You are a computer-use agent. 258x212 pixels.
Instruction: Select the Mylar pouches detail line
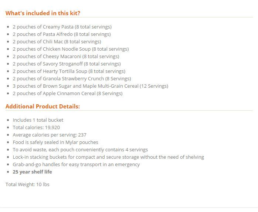click(55, 142)
